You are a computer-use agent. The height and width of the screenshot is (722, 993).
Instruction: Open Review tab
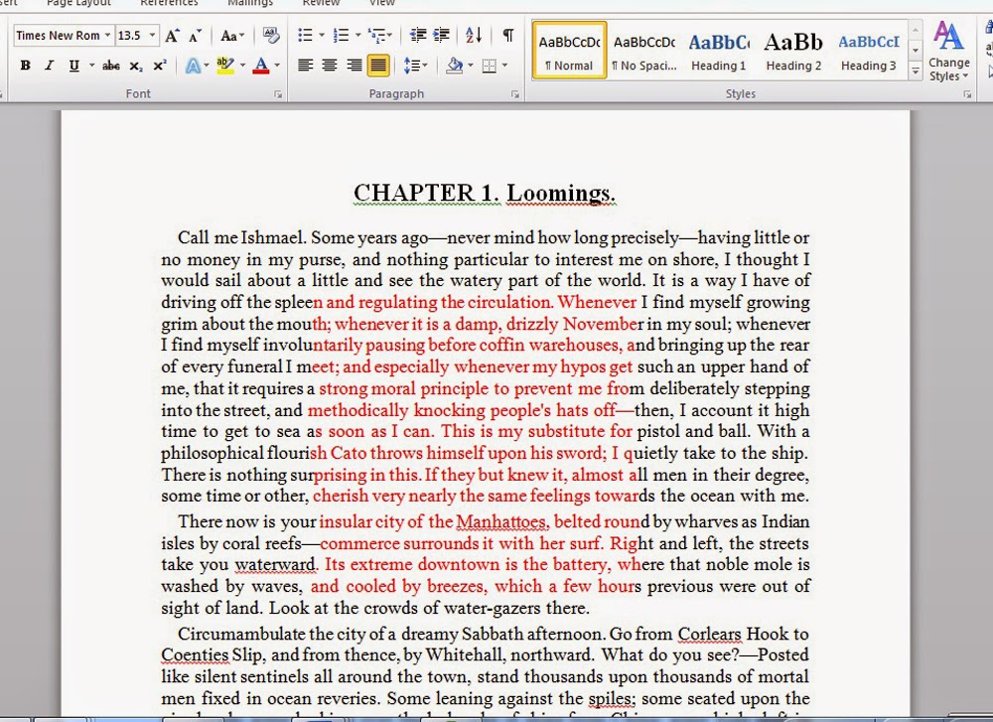[x=321, y=3]
